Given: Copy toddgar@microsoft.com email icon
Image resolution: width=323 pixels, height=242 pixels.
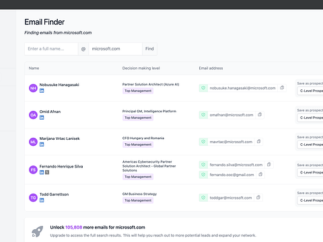Looking at the screenshot, I should [x=258, y=198].
